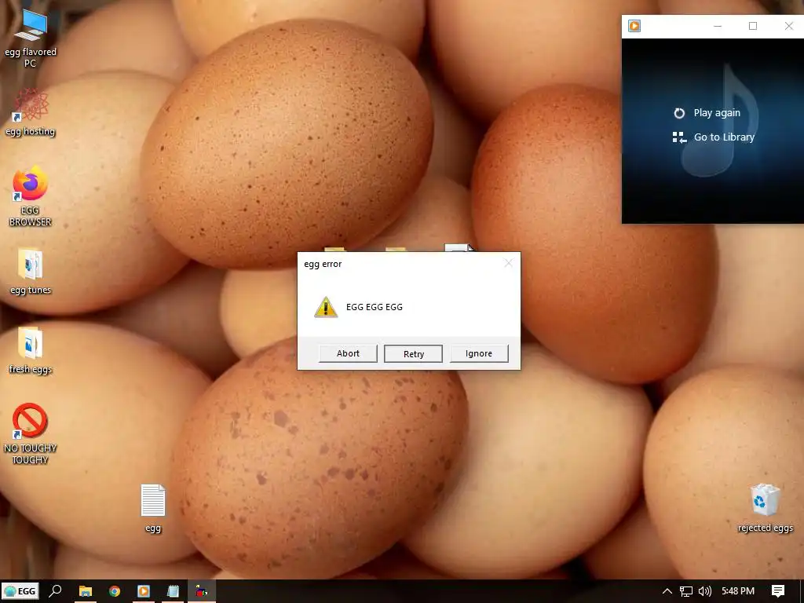Screen dimensions: 804x603
Task: Minimize the media player window
Action: click(x=718, y=26)
